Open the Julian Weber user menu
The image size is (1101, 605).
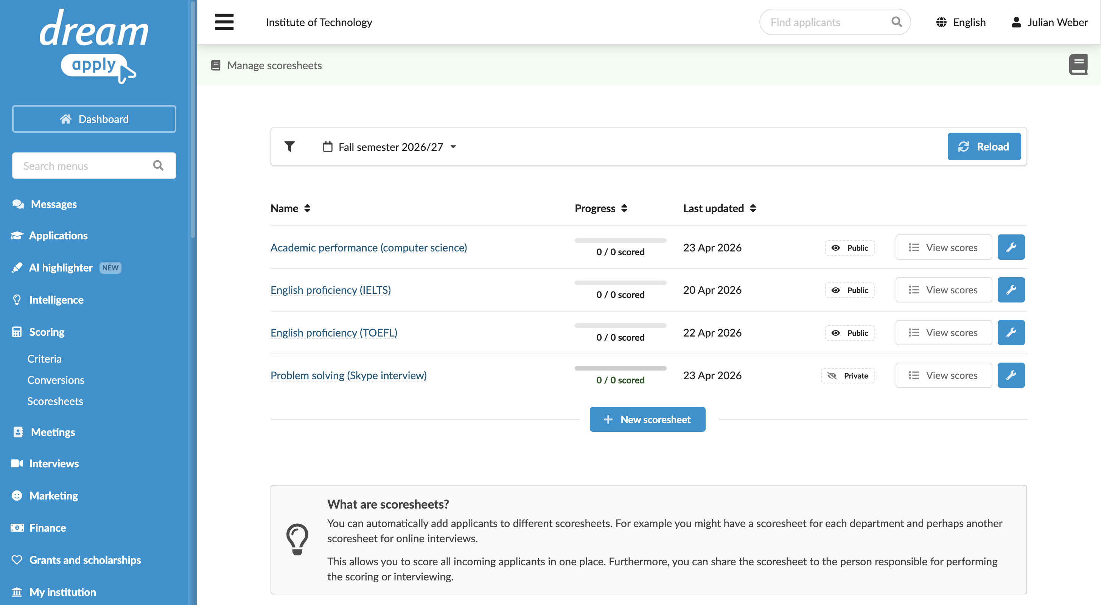[x=1049, y=22]
